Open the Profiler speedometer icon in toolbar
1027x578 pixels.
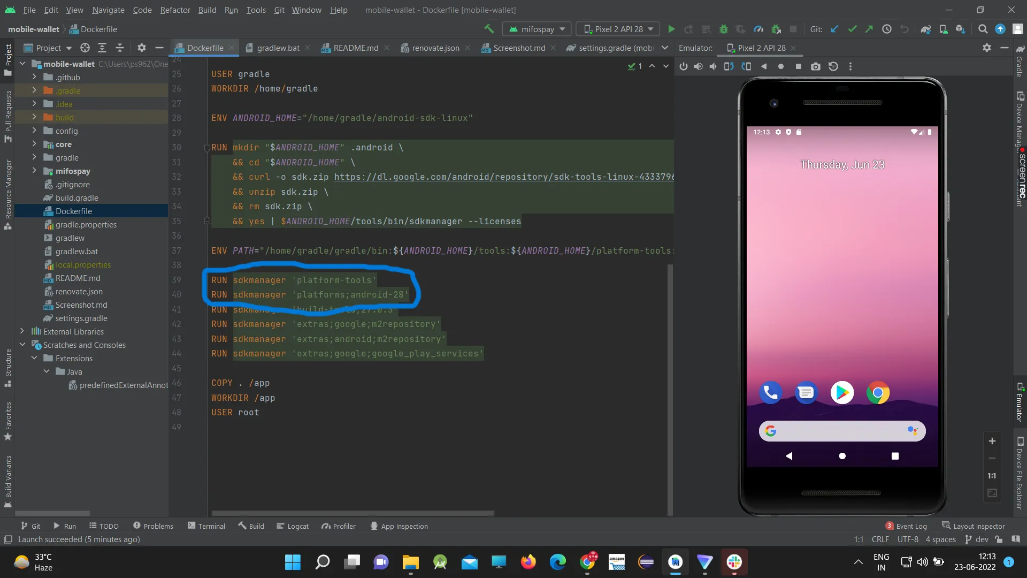pyautogui.click(x=758, y=29)
